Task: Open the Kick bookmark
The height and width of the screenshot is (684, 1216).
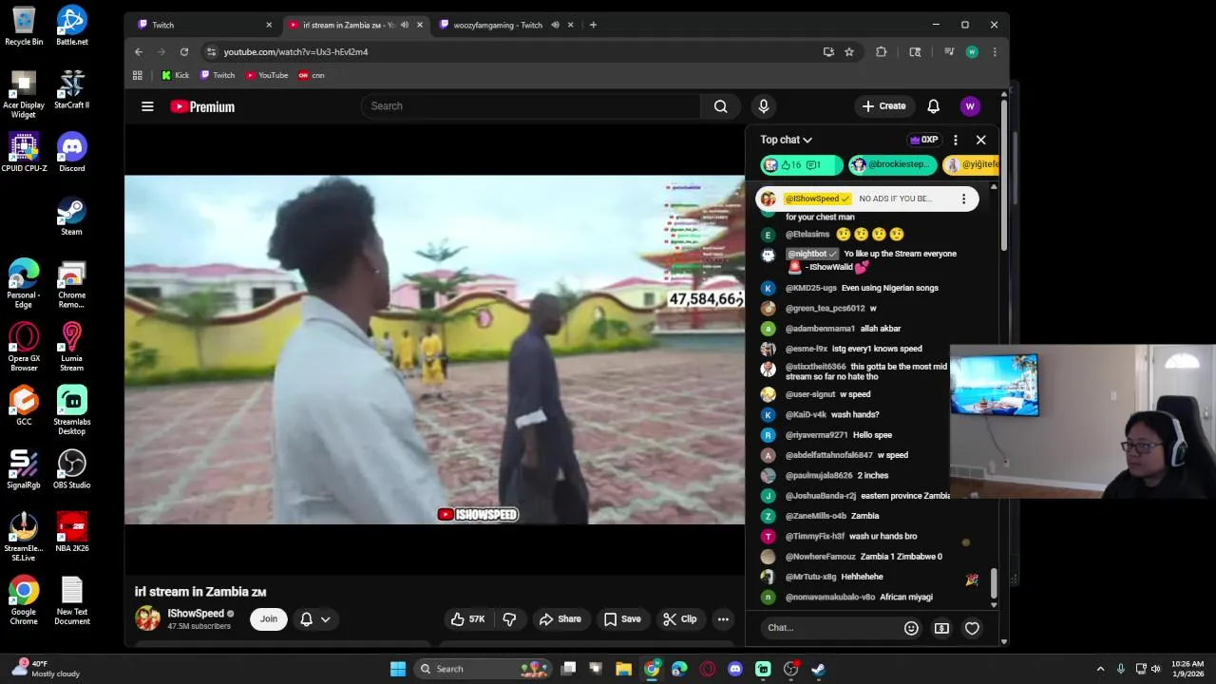Action: point(175,75)
